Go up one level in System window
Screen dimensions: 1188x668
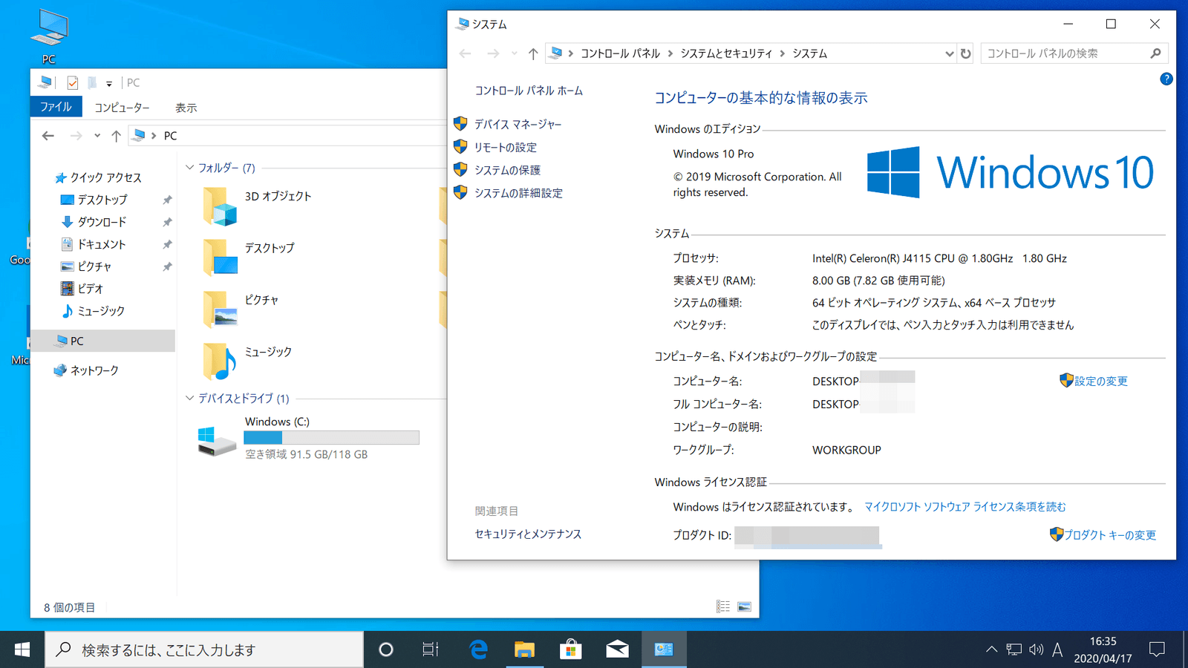click(532, 53)
